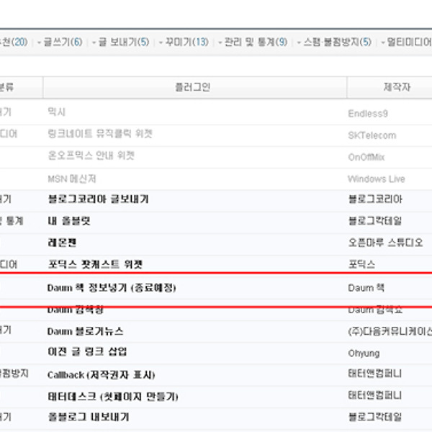
Task: Click the MSN 메신저 plugin row
Action: tap(72, 179)
